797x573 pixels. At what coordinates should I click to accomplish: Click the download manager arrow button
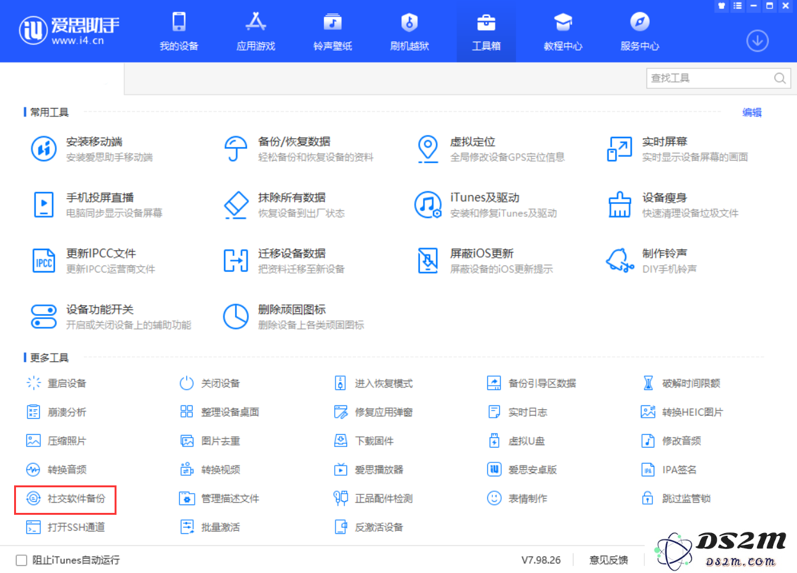pyautogui.click(x=757, y=41)
